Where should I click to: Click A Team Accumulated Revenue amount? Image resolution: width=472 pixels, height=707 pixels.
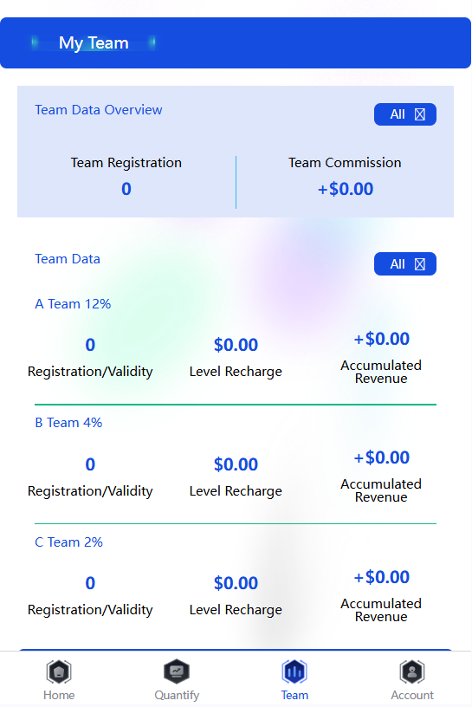pyautogui.click(x=381, y=339)
